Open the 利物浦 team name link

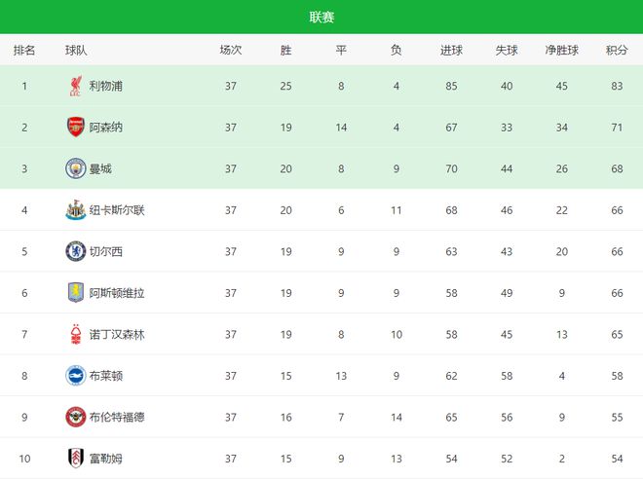tap(105, 87)
